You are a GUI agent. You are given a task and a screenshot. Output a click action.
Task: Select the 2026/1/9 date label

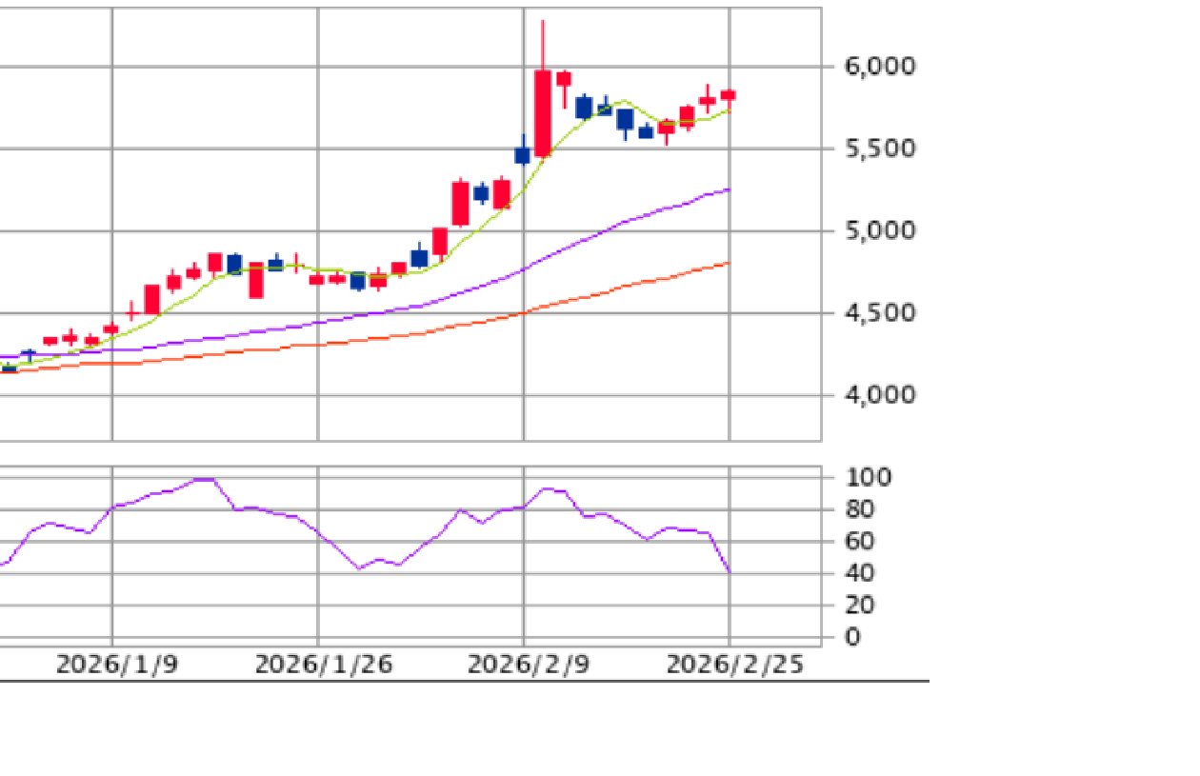click(116, 665)
